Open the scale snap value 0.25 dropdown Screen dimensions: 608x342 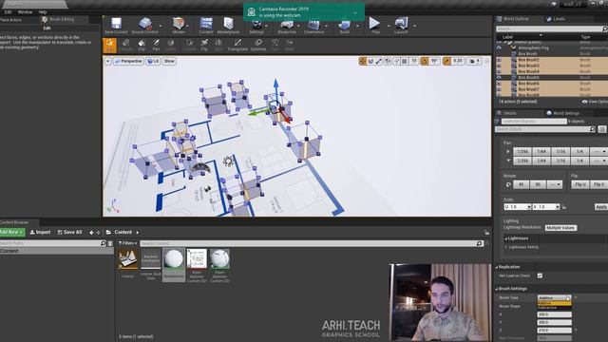pyautogui.click(x=458, y=61)
